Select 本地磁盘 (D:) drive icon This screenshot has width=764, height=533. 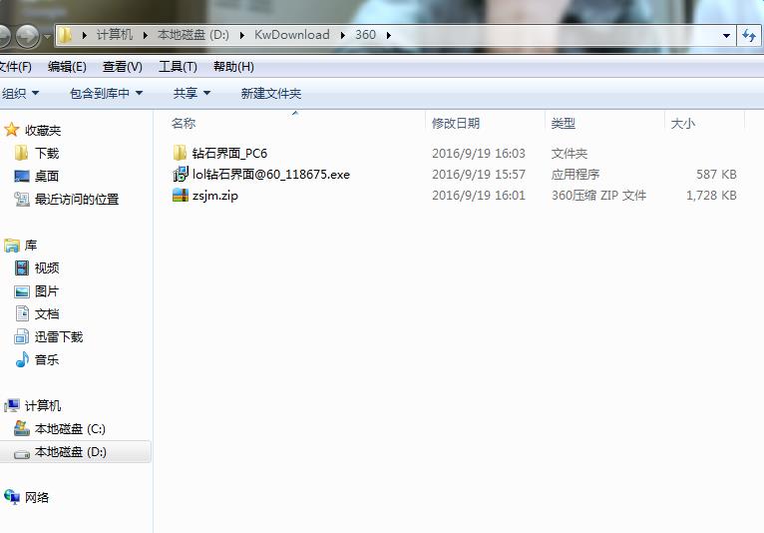click(22, 454)
